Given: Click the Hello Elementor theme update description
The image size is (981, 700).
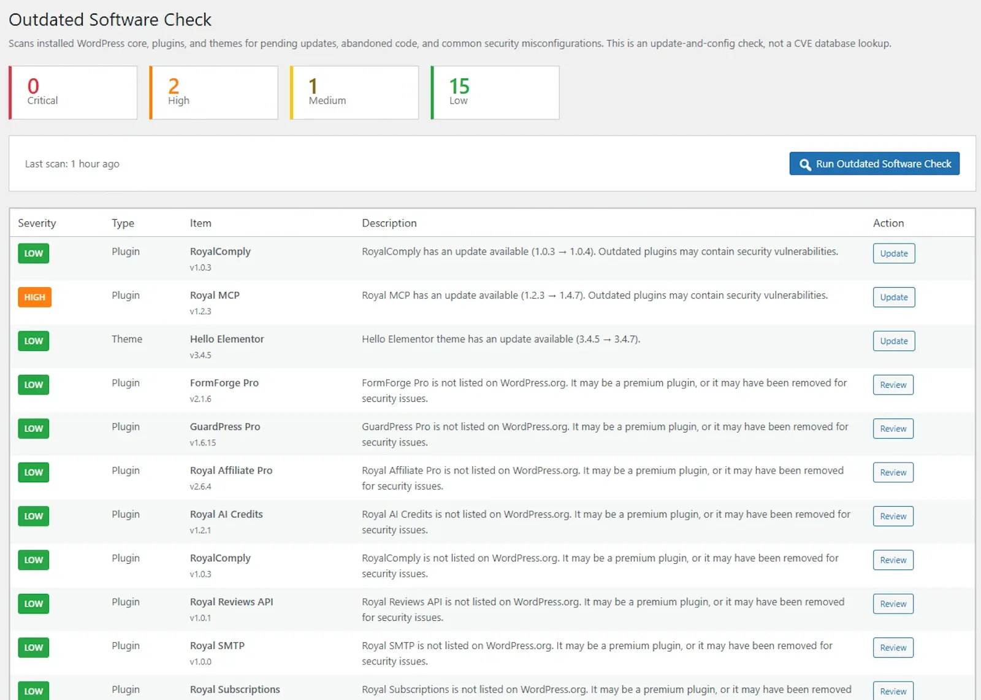Looking at the screenshot, I should 501,339.
